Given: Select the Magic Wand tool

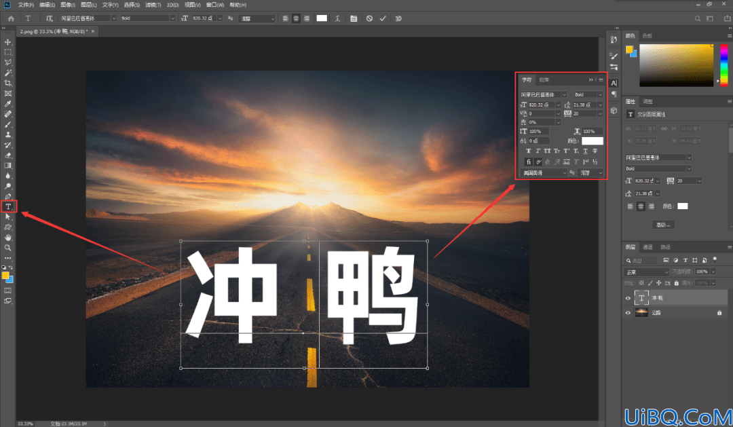Looking at the screenshot, I should (x=8, y=73).
